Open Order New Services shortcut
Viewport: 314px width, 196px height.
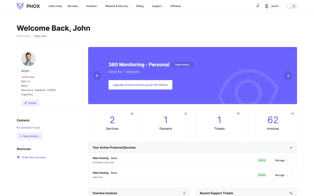point(34,157)
